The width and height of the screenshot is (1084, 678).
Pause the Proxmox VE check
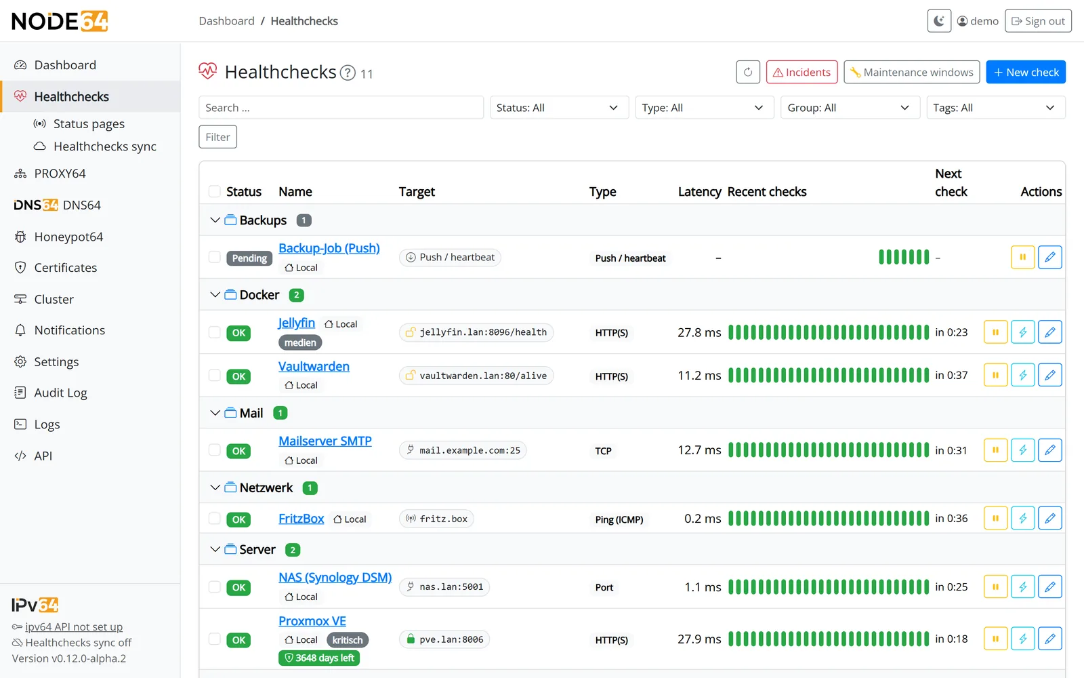point(995,639)
